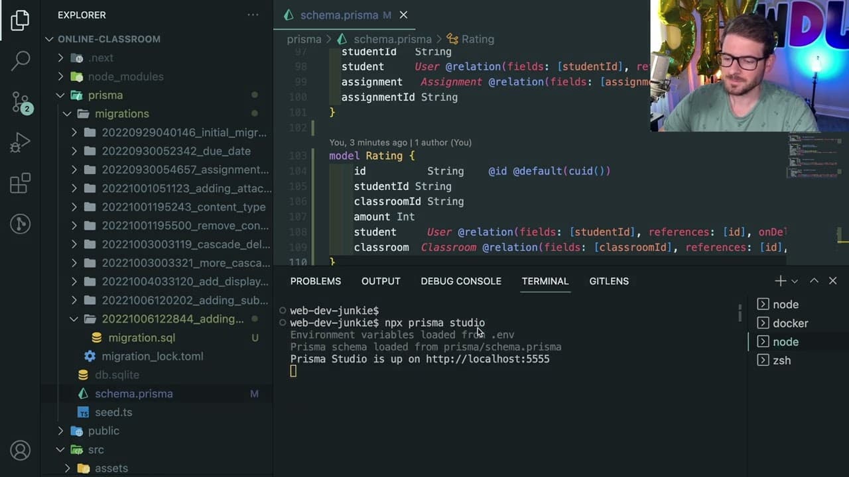The height and width of the screenshot is (477, 849).
Task: Switch to the OUTPUT panel tab
Action: pyautogui.click(x=381, y=281)
